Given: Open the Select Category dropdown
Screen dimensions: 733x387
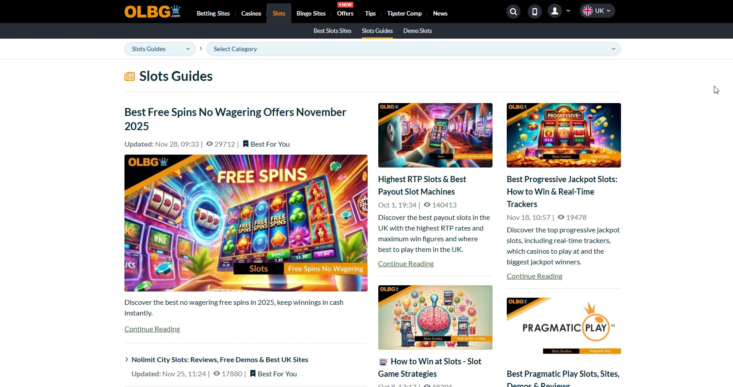Looking at the screenshot, I should click(x=413, y=49).
